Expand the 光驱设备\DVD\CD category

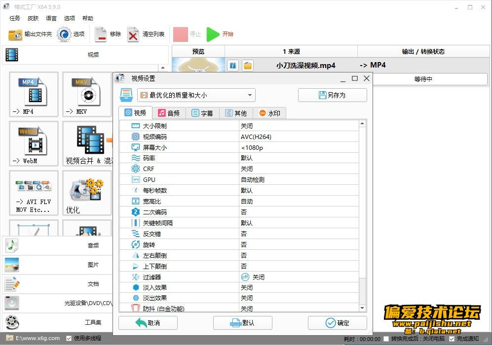coord(57,303)
